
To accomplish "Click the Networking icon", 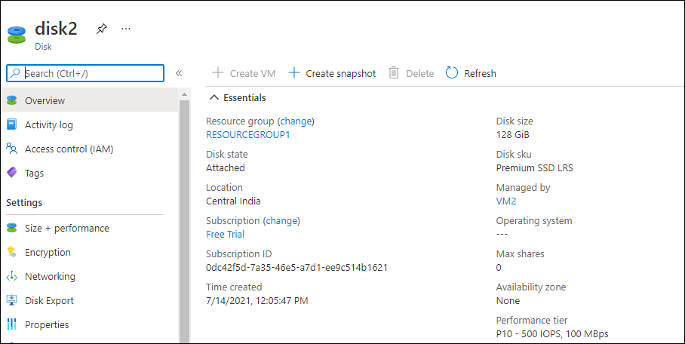I will pos(12,276).
